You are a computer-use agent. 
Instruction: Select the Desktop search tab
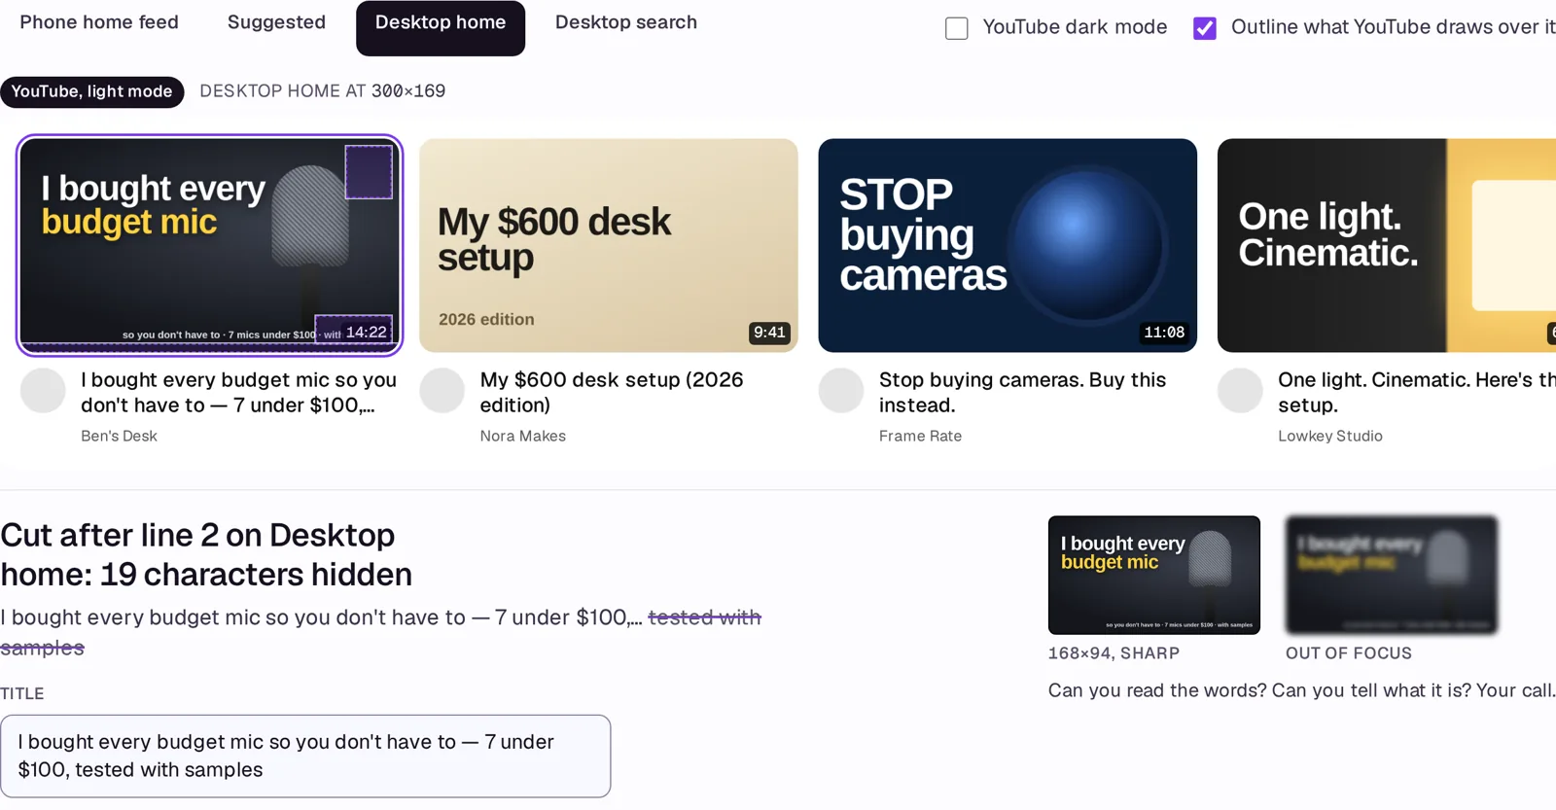click(x=626, y=22)
